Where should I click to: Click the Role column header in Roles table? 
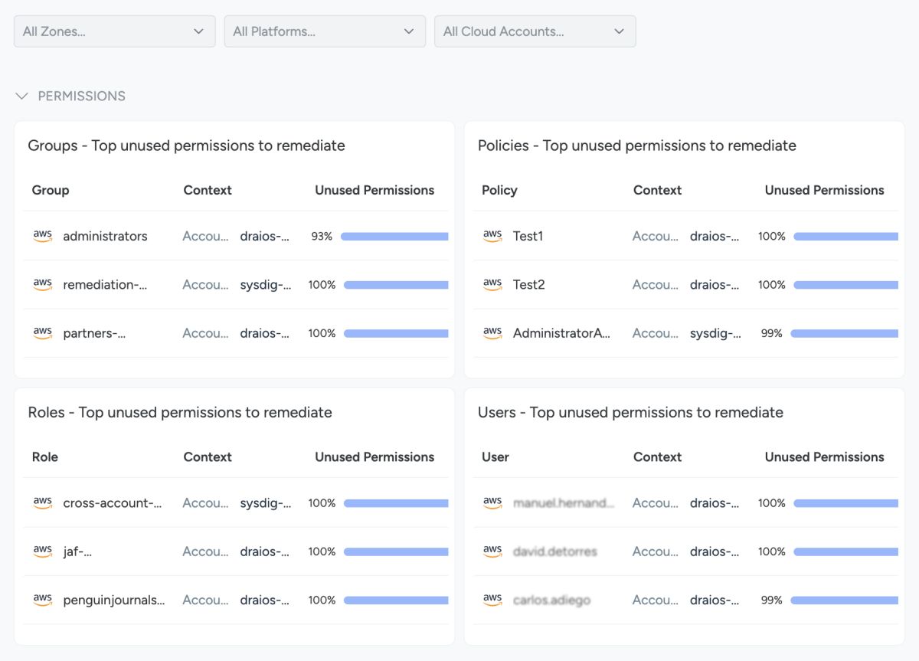[x=45, y=456]
